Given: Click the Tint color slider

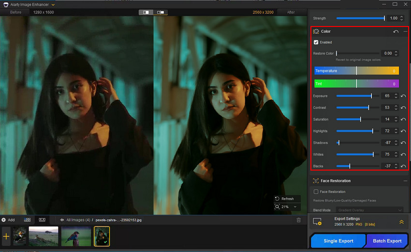Looking at the screenshot, I should [x=356, y=84].
